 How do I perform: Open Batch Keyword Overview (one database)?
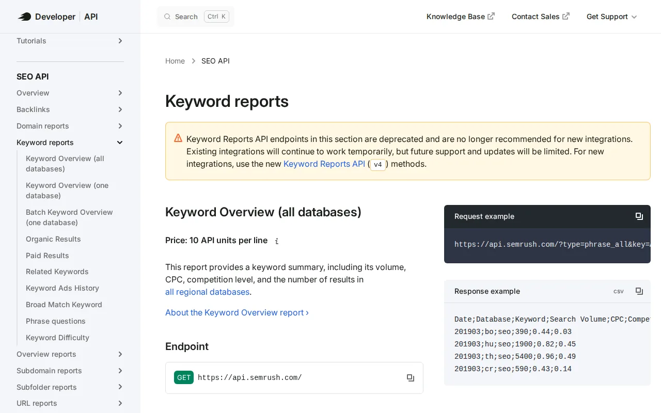(x=70, y=217)
